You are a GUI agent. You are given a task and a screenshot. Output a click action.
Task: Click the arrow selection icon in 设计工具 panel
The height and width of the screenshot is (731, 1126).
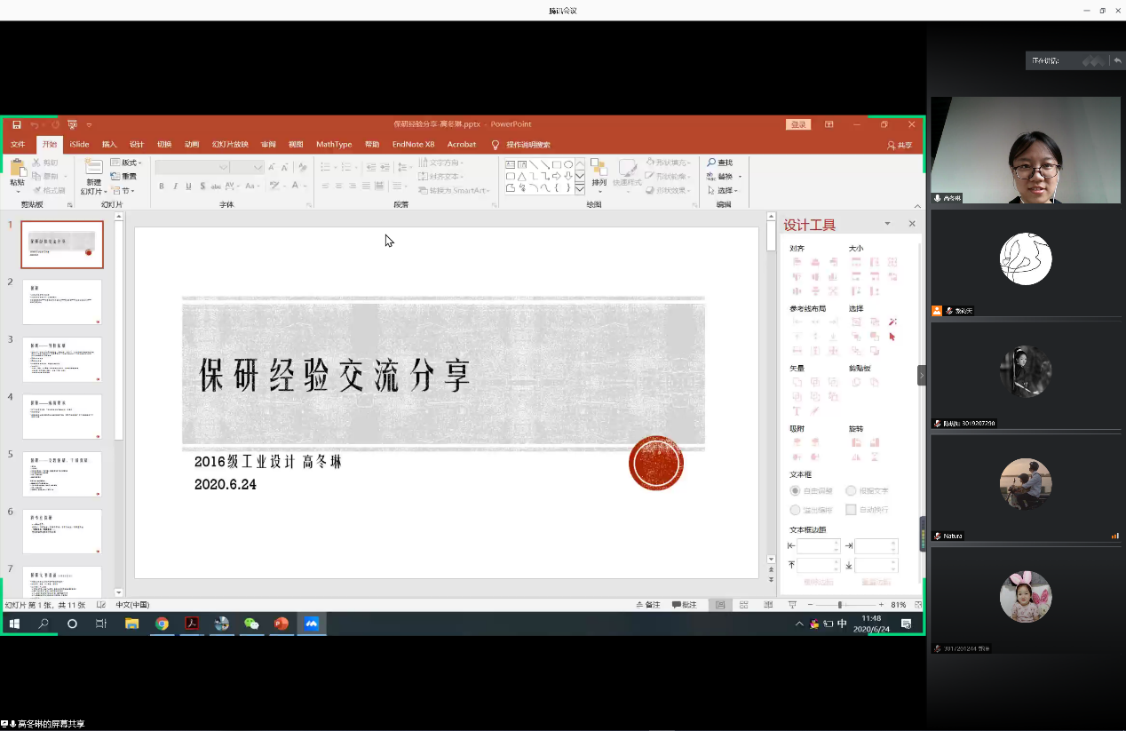[891, 337]
